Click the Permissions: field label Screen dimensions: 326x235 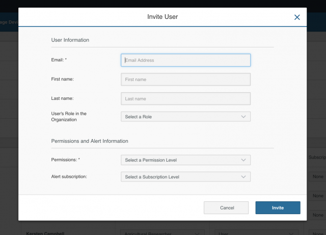[x=66, y=160]
